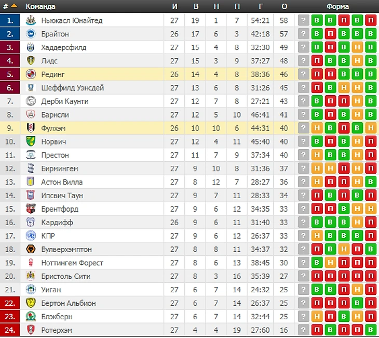
Task: Open the Шеффилд Уэнсдей team link
Action: pyautogui.click(x=72, y=88)
